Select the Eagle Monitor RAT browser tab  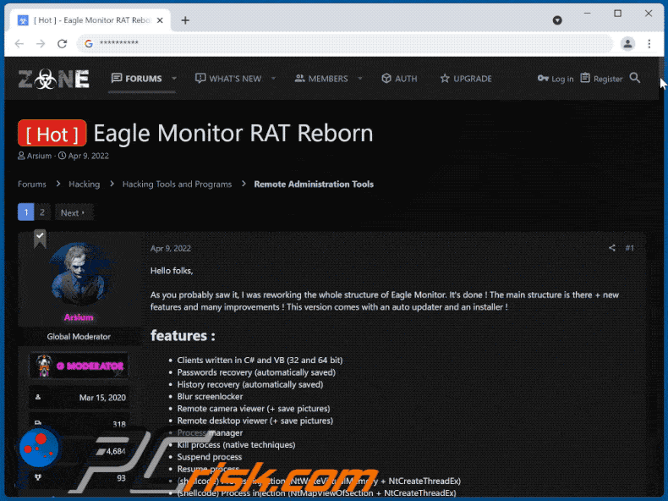[x=89, y=20]
